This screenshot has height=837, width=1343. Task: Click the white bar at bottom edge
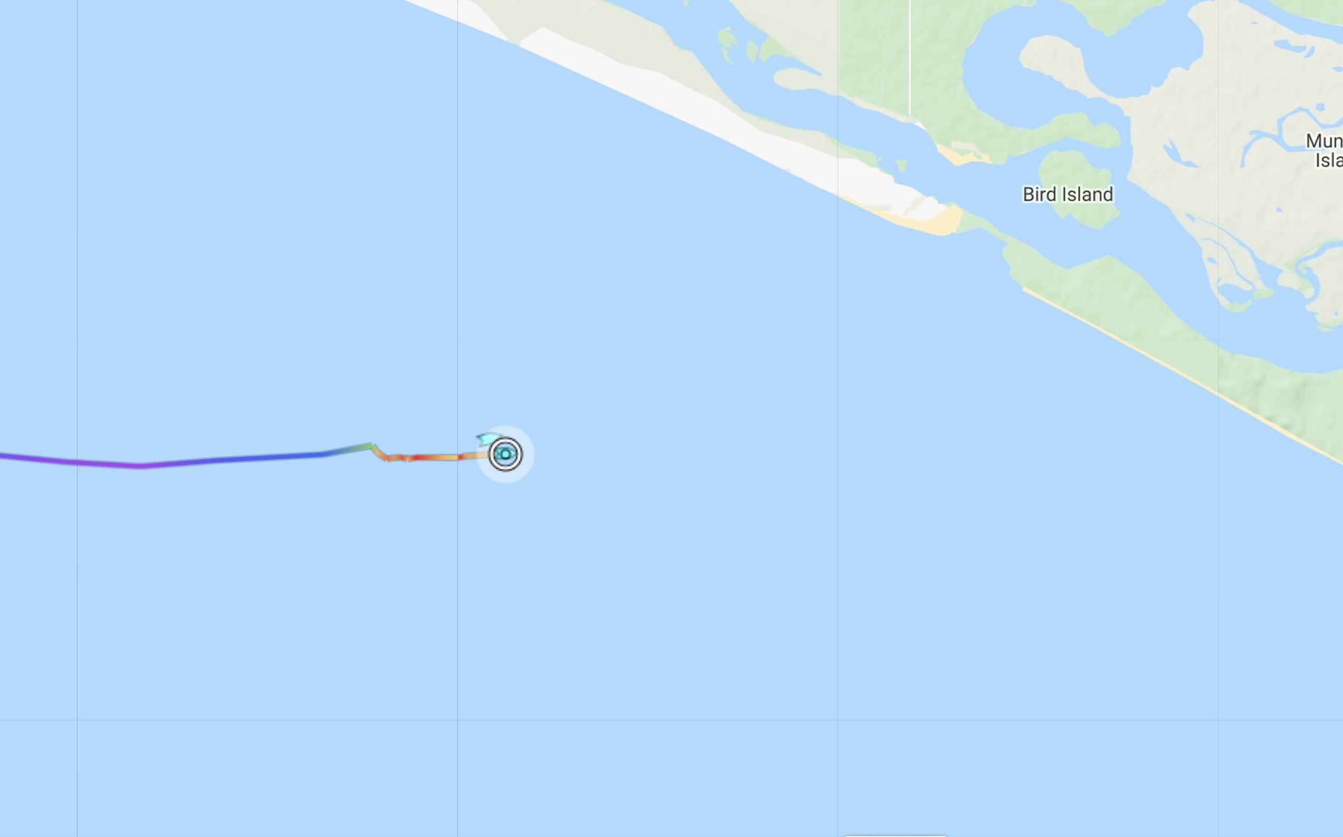coord(895,835)
